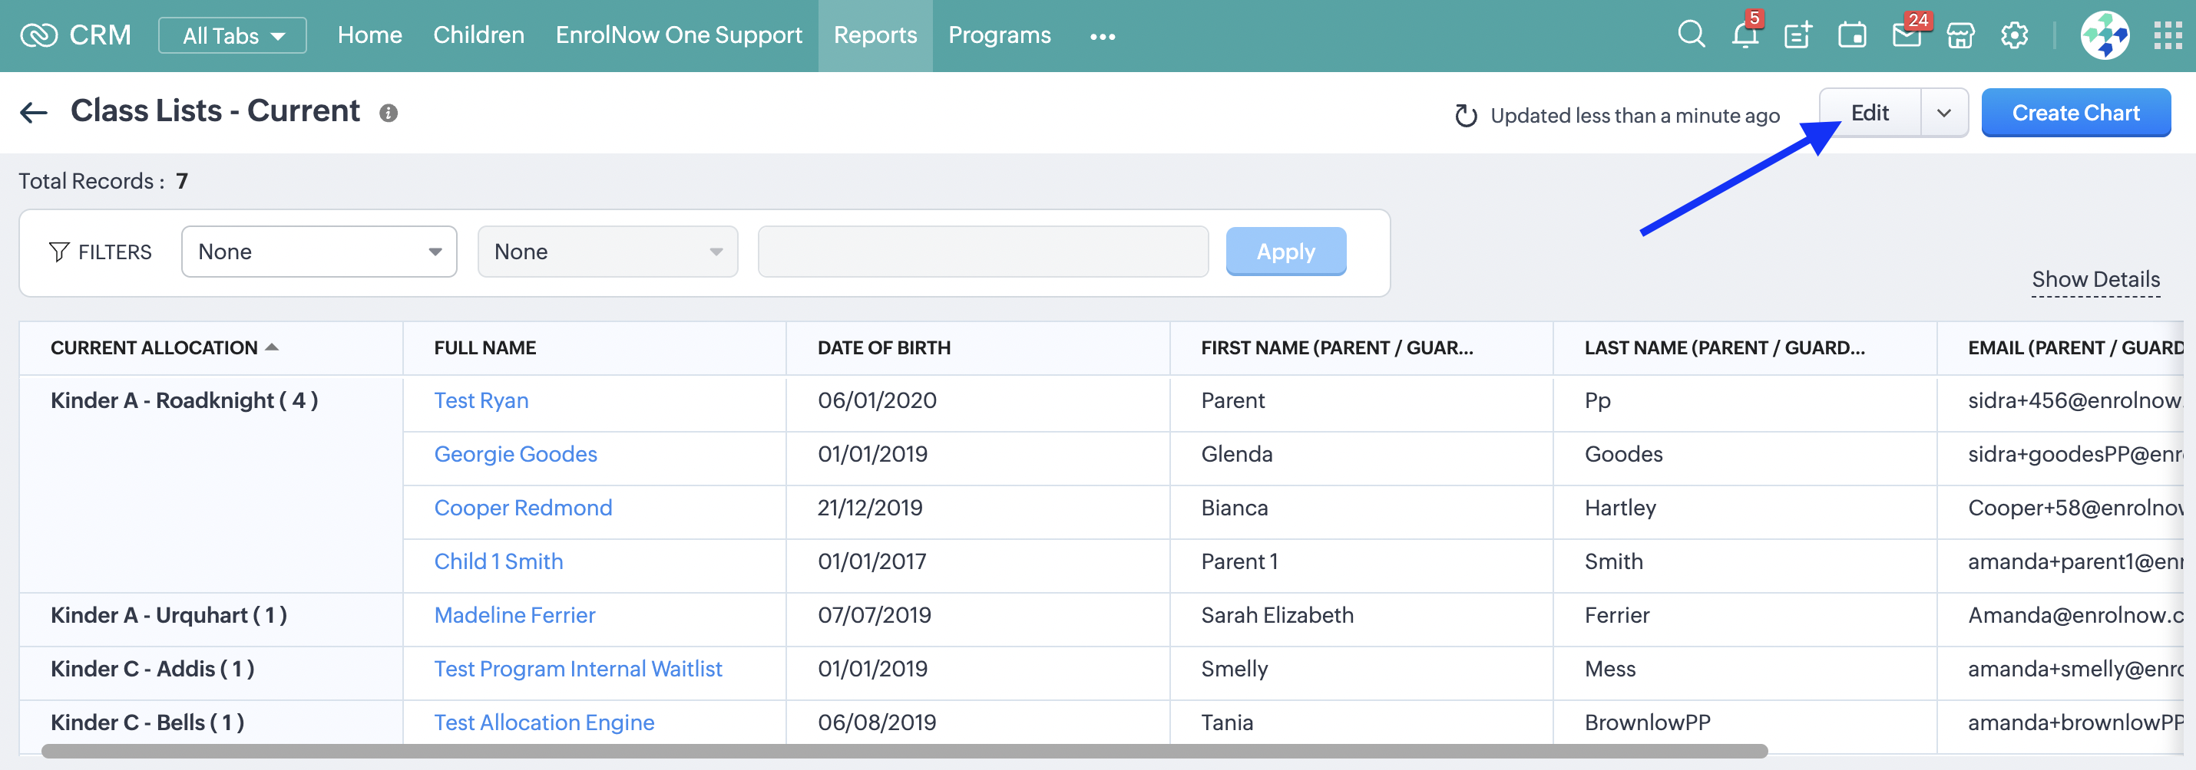The width and height of the screenshot is (2196, 770).
Task: Open Madeline Ferrier record link
Action: pyautogui.click(x=514, y=615)
